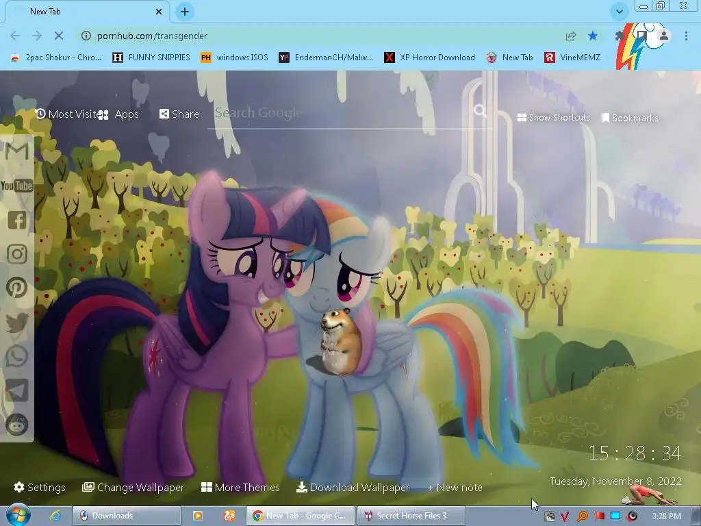
Task: Open Pinterest from the sidebar
Action: click(17, 288)
